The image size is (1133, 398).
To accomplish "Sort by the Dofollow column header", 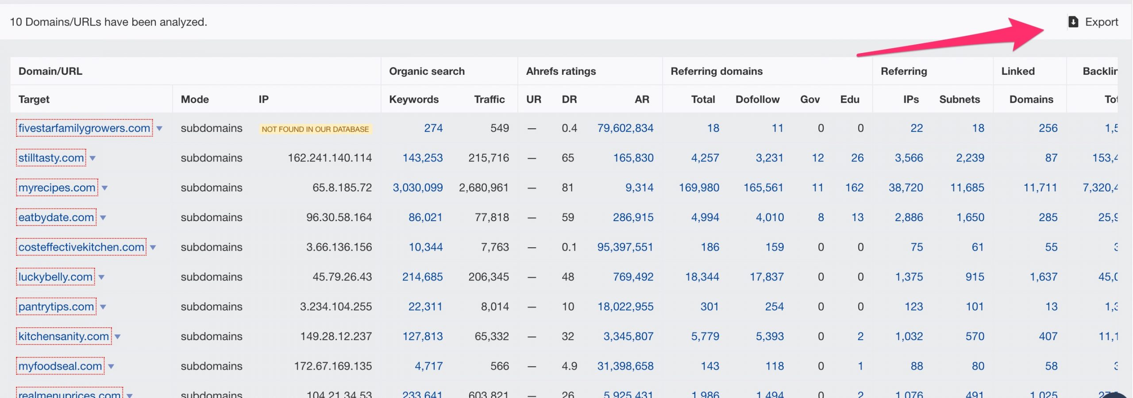I will [757, 99].
